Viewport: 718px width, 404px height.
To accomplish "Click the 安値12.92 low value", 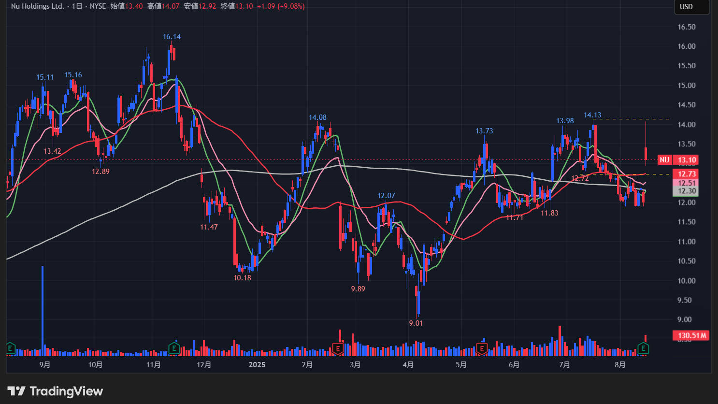I will 200,6.
